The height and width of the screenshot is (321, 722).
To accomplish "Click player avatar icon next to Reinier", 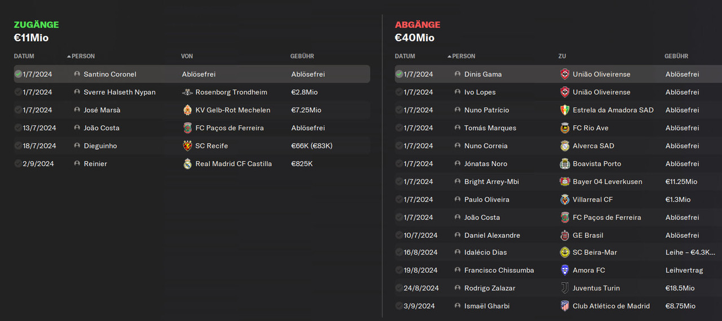I will pyautogui.click(x=77, y=164).
